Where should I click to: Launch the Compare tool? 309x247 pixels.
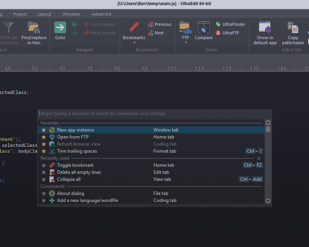(204, 30)
